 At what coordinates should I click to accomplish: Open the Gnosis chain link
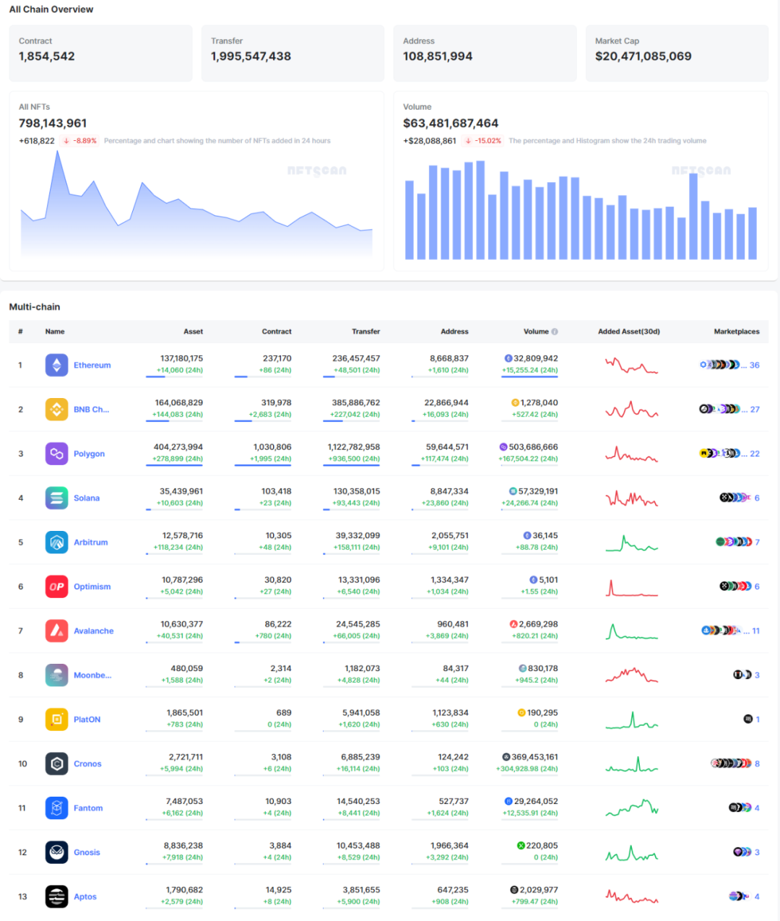point(87,853)
